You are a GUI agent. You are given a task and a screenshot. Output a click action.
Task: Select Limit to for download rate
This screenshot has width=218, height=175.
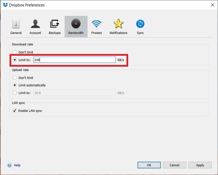point(15,60)
